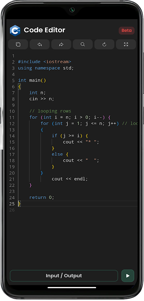The image size is (144, 301).
Task: Click empty line 26 in editor
Action: [77, 210]
